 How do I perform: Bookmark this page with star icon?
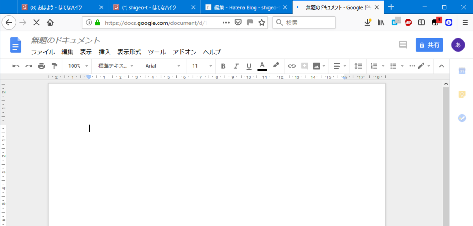(x=261, y=22)
